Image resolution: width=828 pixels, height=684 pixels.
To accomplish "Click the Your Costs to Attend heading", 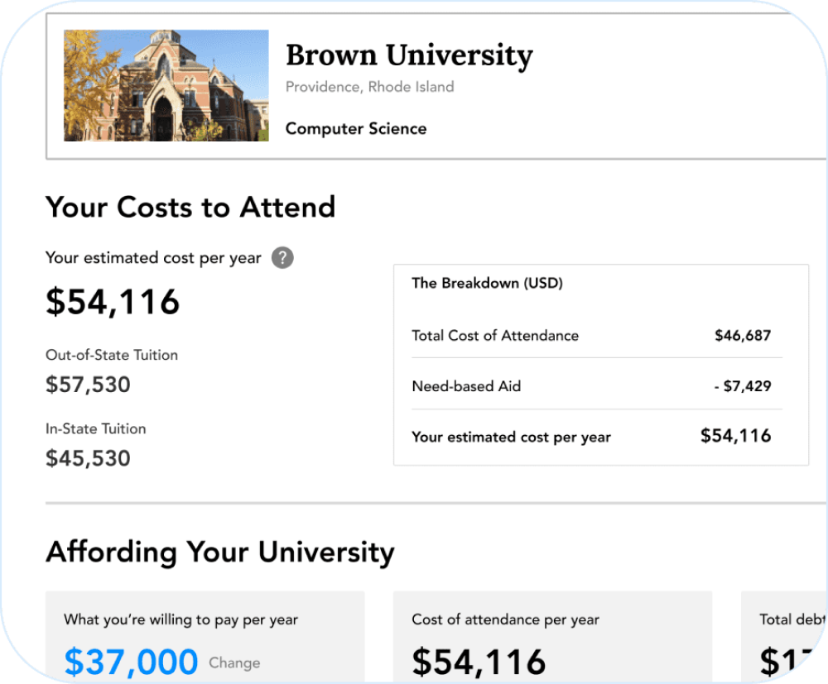I will click(x=190, y=207).
